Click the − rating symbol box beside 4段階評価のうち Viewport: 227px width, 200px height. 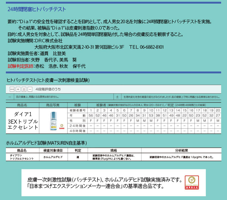click(30, 89)
